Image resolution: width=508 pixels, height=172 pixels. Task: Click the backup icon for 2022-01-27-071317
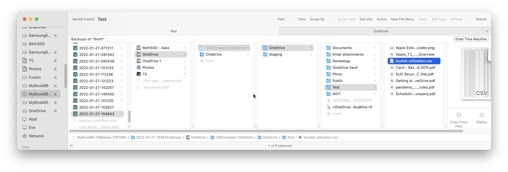coord(75,48)
